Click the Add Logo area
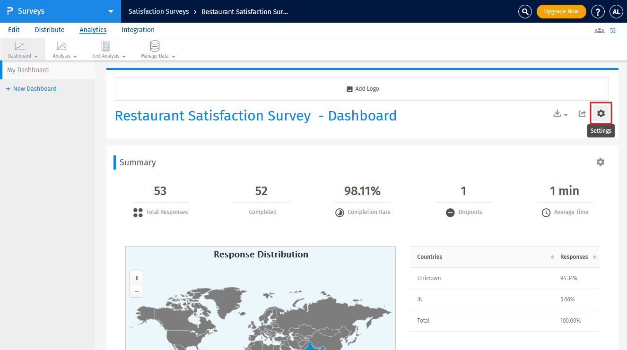The width and height of the screenshot is (627, 350). click(362, 89)
